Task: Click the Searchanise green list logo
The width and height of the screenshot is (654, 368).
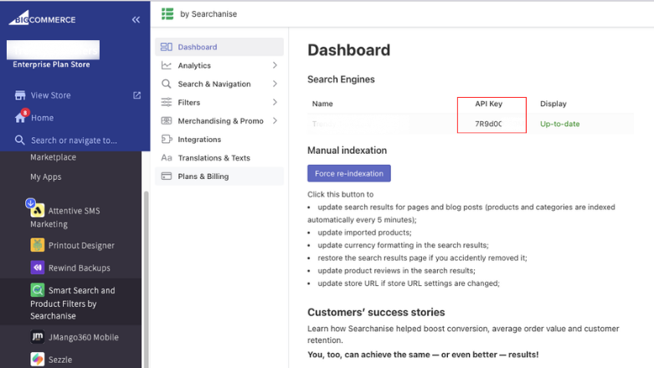Action: (167, 14)
